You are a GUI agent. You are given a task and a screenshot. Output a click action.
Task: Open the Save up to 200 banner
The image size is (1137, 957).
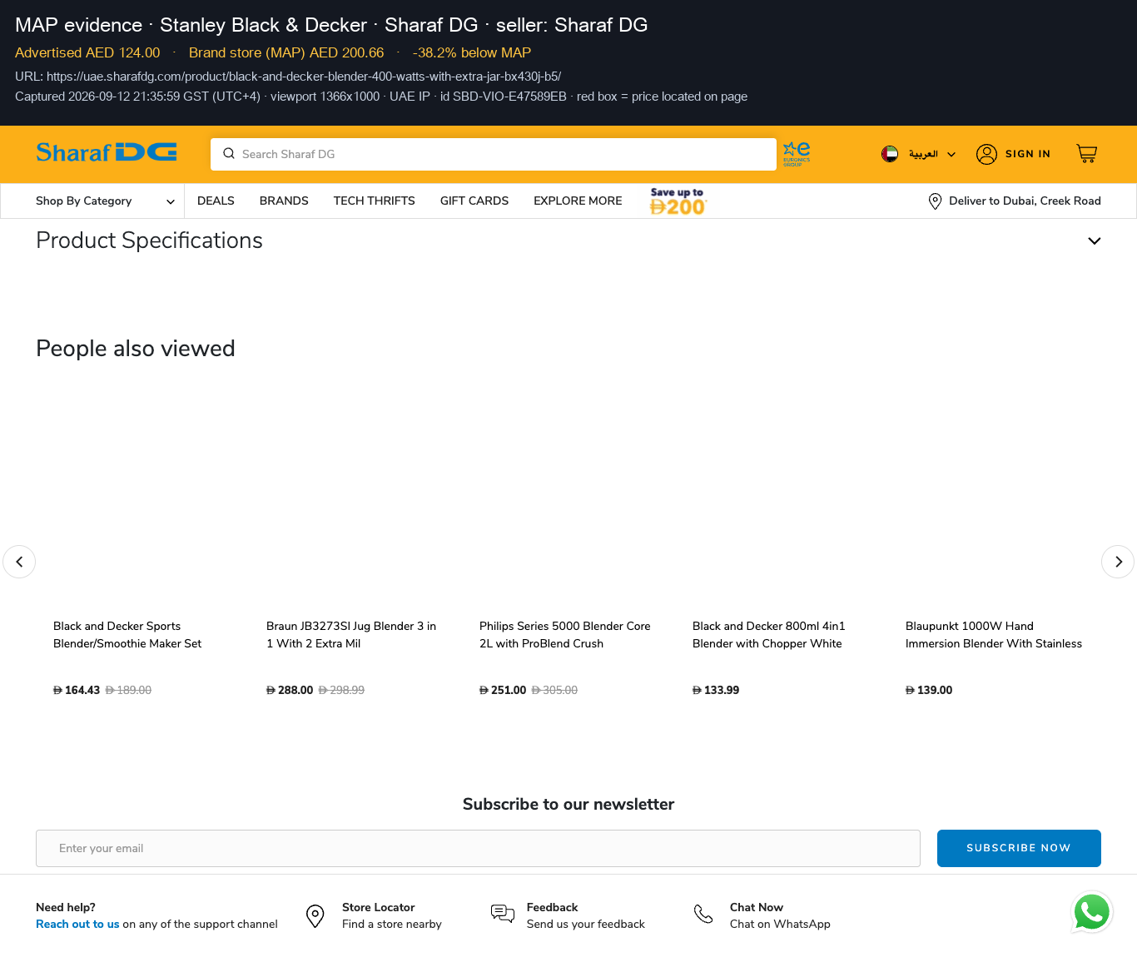678,201
